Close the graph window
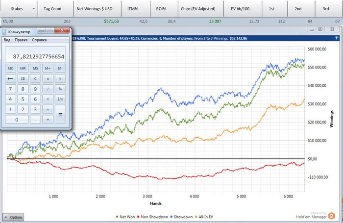The width and height of the screenshot is (343, 223). [x=332, y=29]
